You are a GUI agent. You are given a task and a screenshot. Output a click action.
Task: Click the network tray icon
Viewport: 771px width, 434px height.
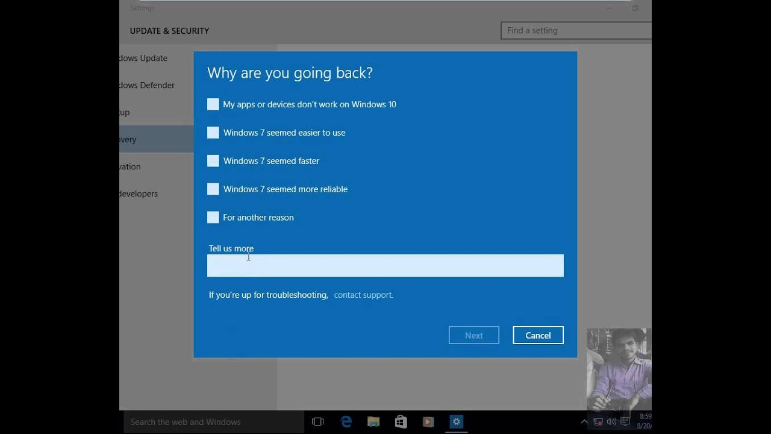click(x=598, y=422)
